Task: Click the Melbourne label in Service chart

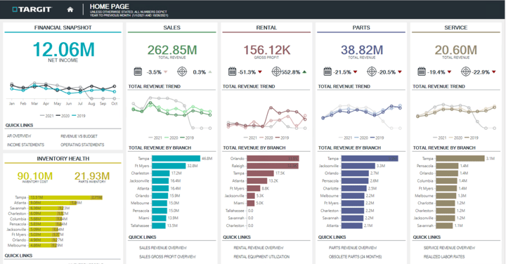Action: pos(424,196)
